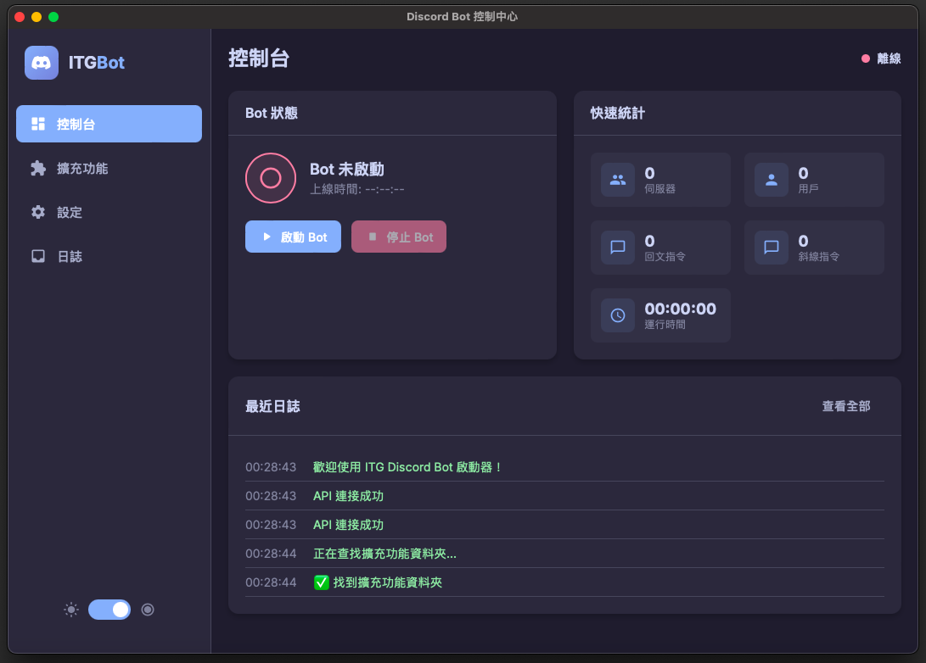Viewport: 926px width, 663px height.
Task: Click the single-user icon on 用戶 stat
Action: pyautogui.click(x=771, y=180)
